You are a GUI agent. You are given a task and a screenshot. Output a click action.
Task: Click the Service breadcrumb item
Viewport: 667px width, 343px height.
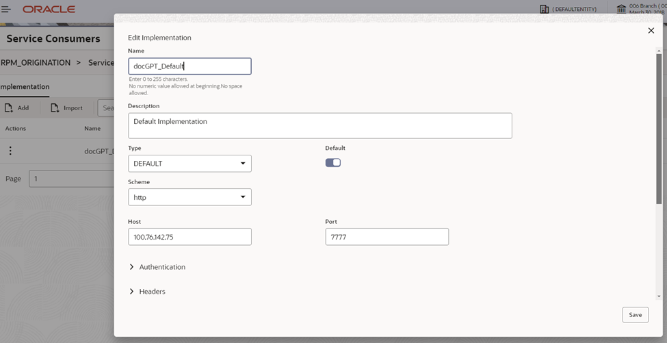click(101, 62)
